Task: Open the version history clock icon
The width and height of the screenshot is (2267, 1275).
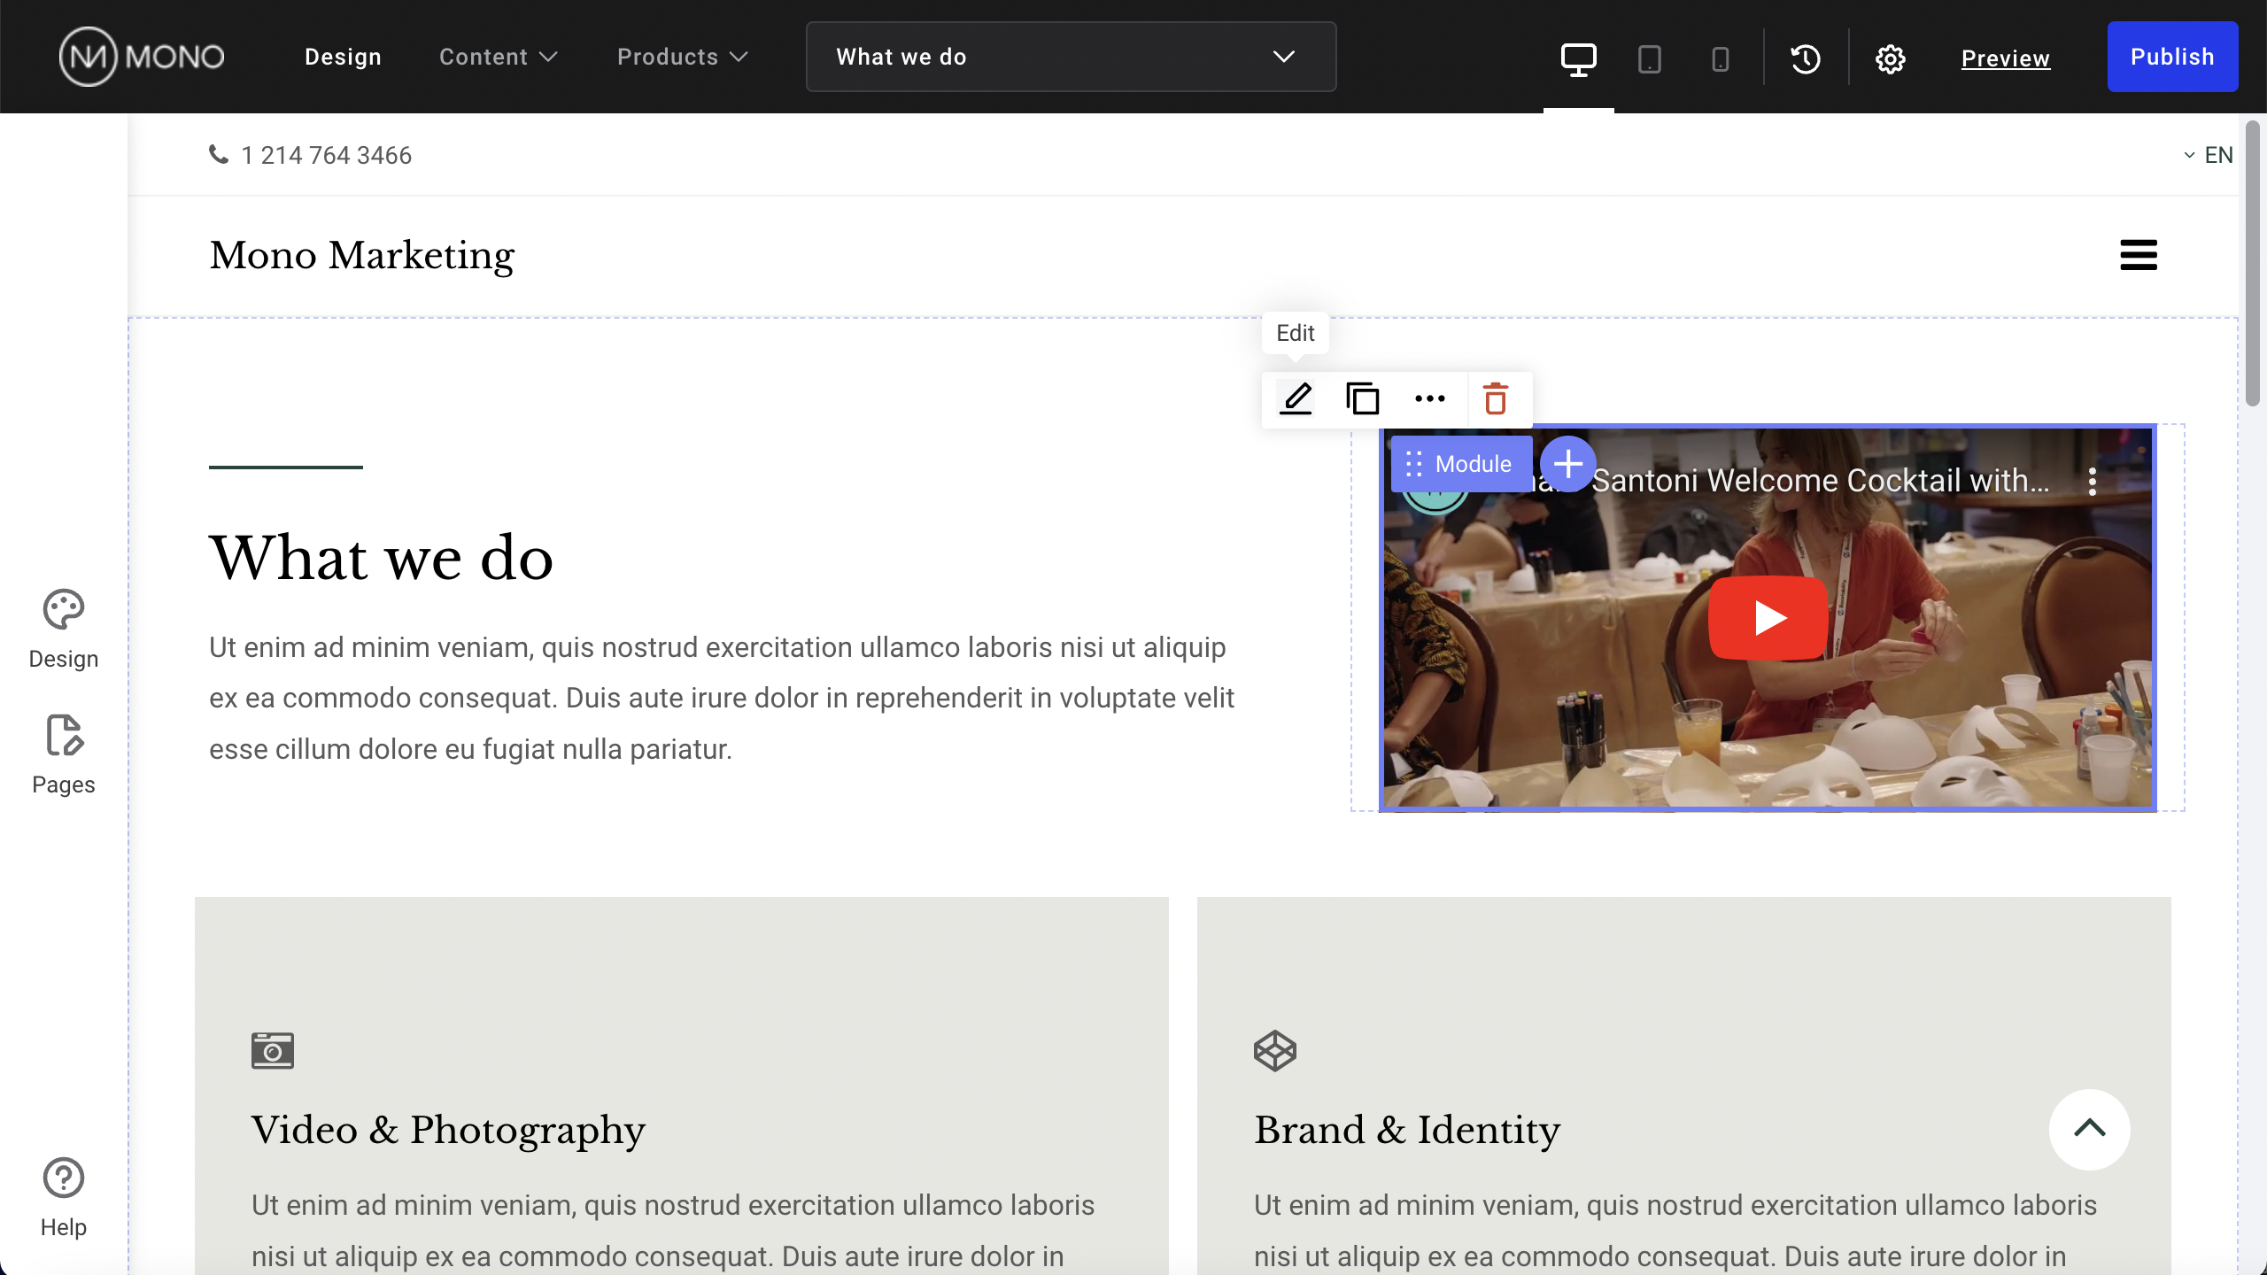Action: tap(1806, 59)
